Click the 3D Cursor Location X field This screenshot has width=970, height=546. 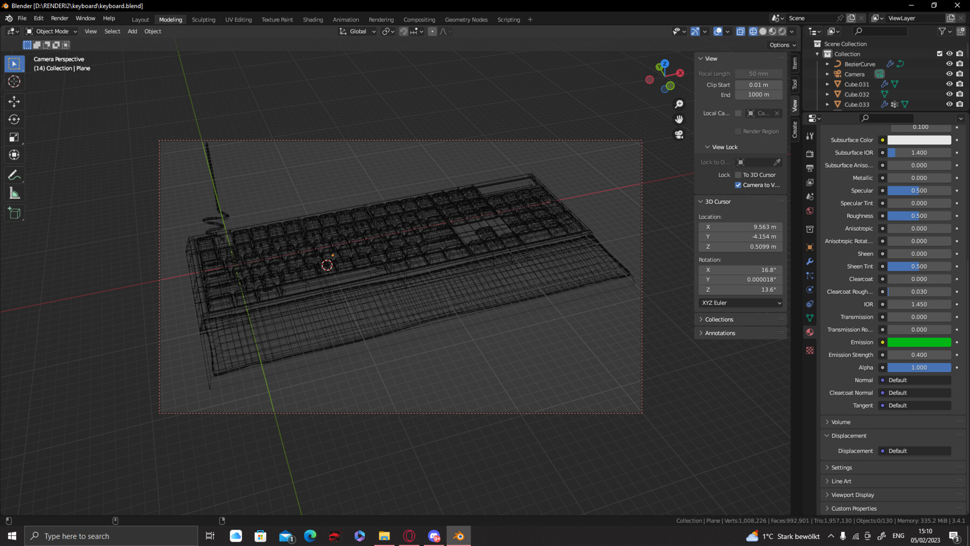click(x=740, y=226)
